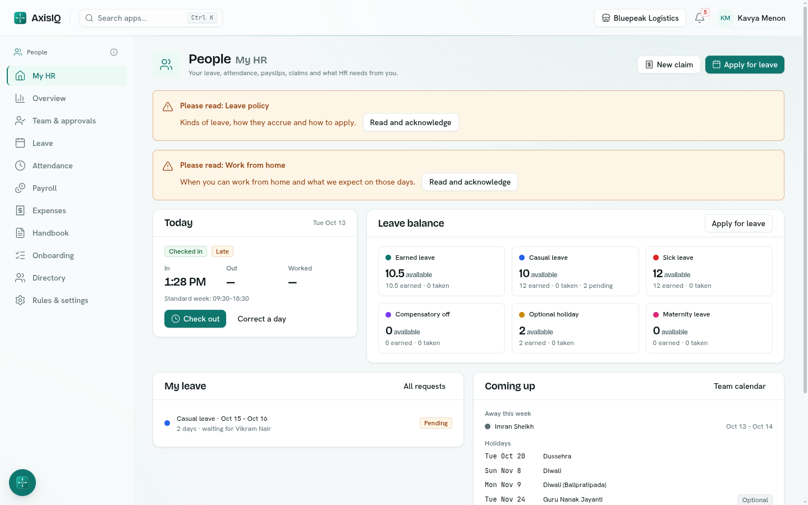Select the Earned leave balance card
The height and width of the screenshot is (505, 808).
(x=442, y=271)
